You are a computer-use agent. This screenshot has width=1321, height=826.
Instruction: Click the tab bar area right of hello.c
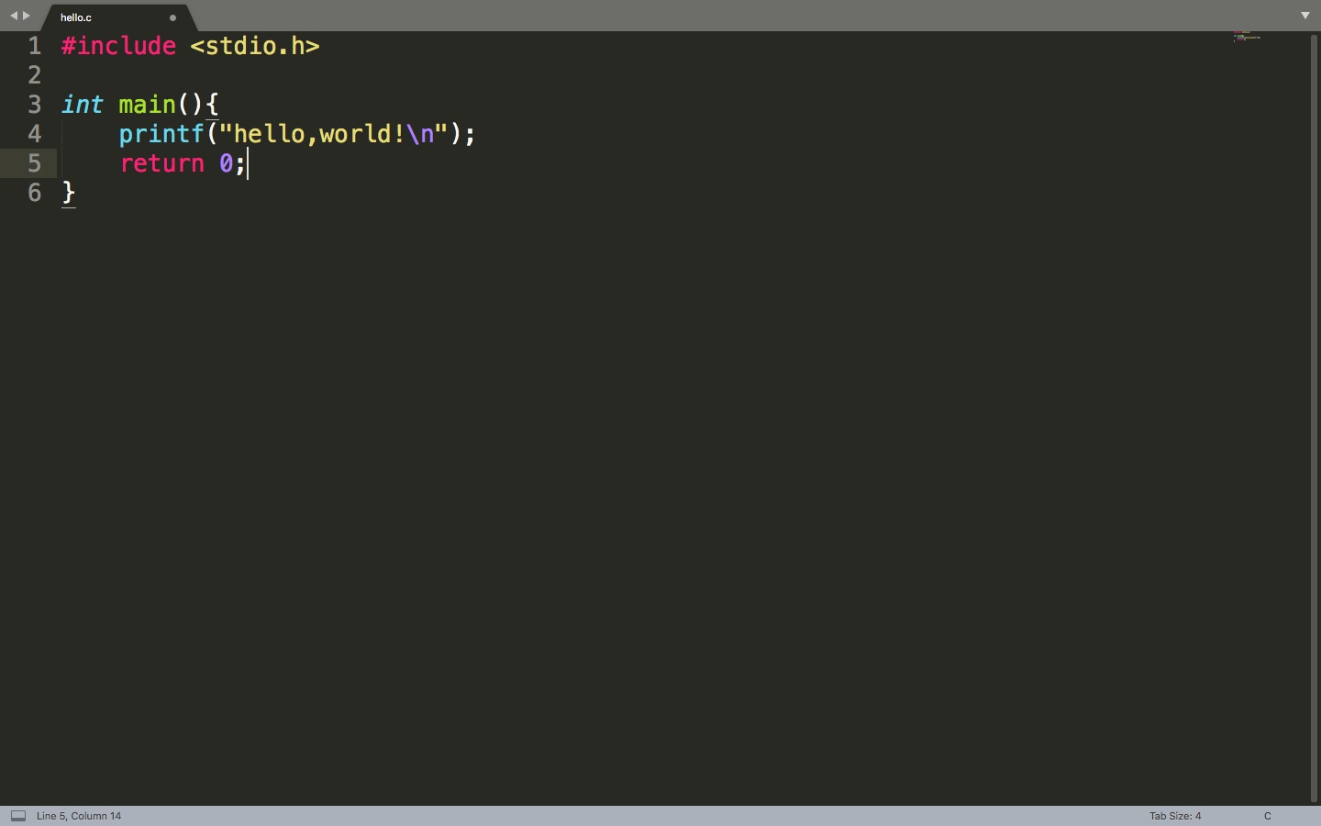tap(642, 16)
